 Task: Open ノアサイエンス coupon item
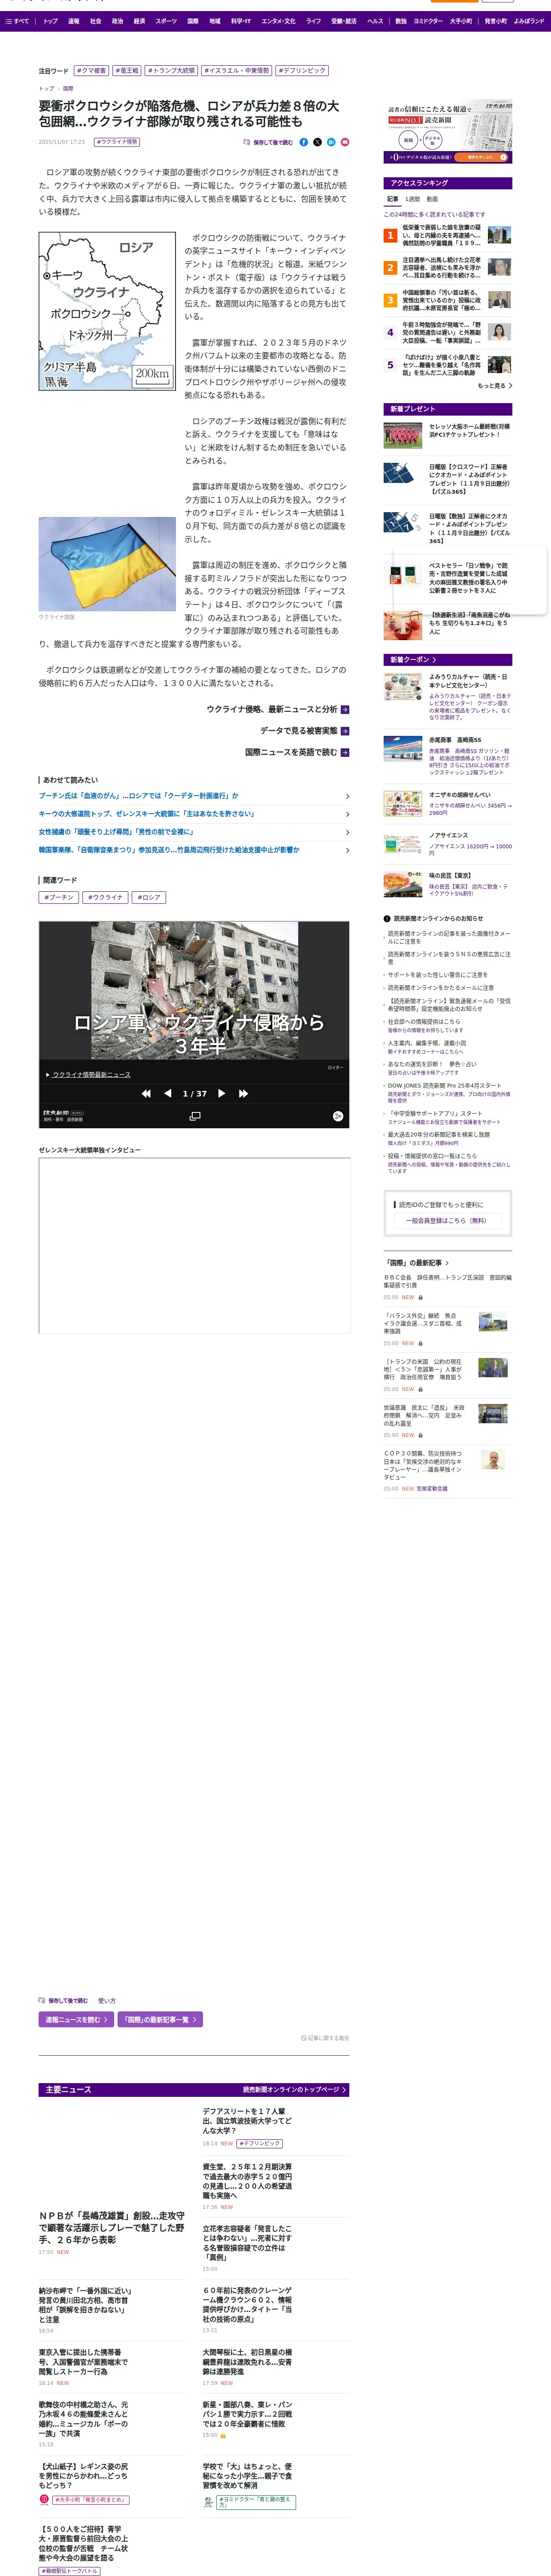(447, 844)
